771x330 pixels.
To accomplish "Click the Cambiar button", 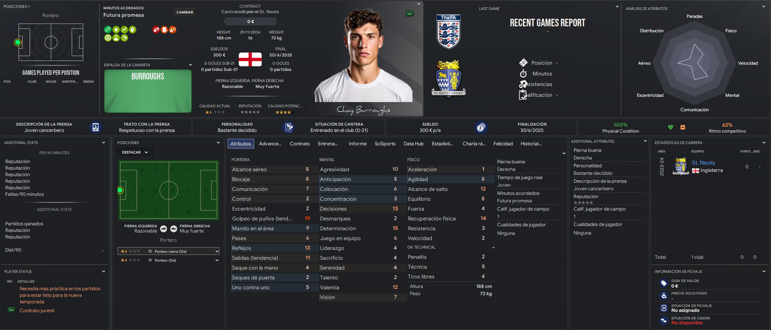I will (184, 12).
